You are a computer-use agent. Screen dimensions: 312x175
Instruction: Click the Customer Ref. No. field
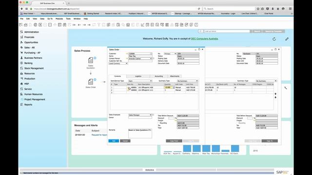pyautogui.click(x=140, y=61)
